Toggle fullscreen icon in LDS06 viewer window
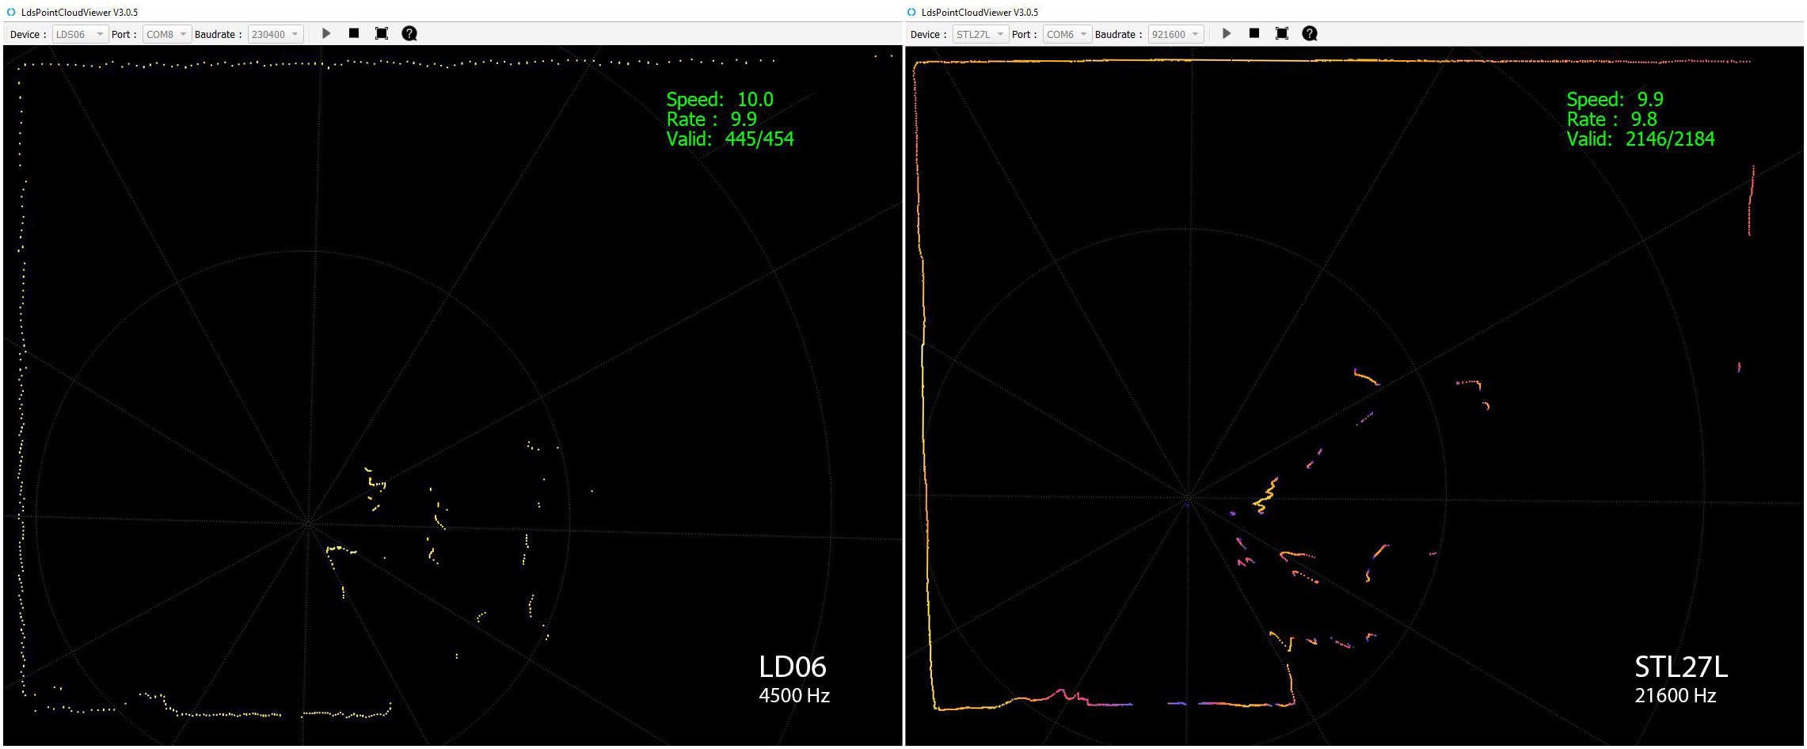 click(382, 33)
